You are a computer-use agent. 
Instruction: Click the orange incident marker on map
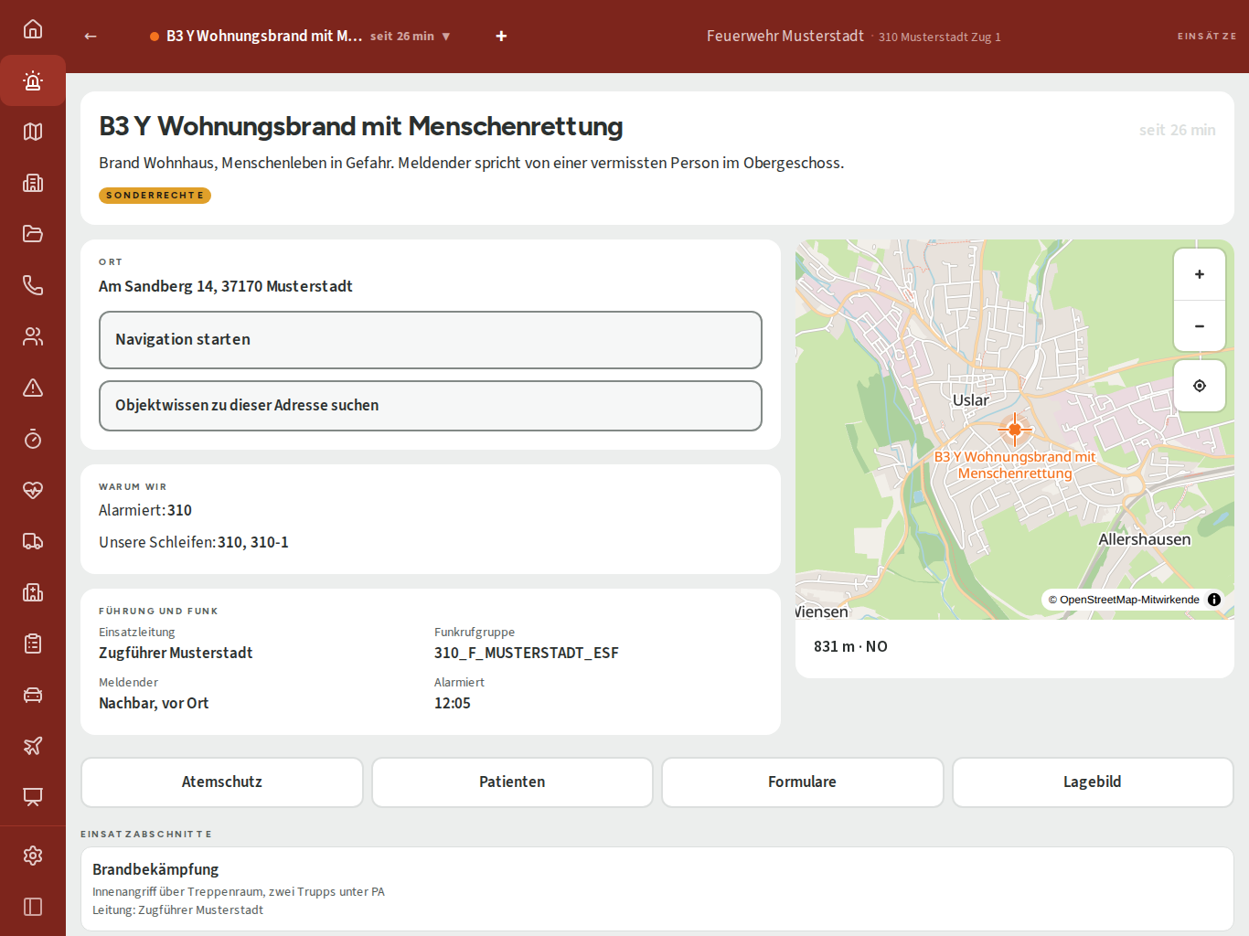pos(1015,429)
